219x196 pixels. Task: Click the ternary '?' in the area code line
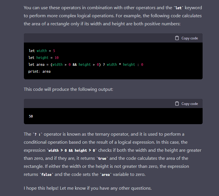click(x=104, y=65)
